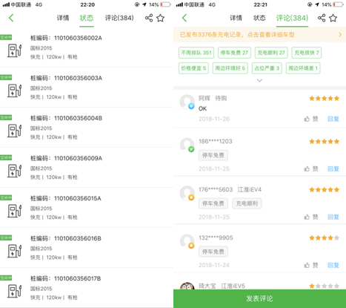Select 评论(384) tab on the right screen
Image resolution: width=346 pixels, height=308 pixels.
click(292, 18)
